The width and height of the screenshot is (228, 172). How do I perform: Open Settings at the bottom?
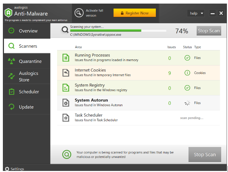14,169
